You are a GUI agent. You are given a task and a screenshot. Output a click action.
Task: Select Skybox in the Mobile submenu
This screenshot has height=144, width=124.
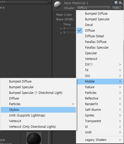coord(38,110)
